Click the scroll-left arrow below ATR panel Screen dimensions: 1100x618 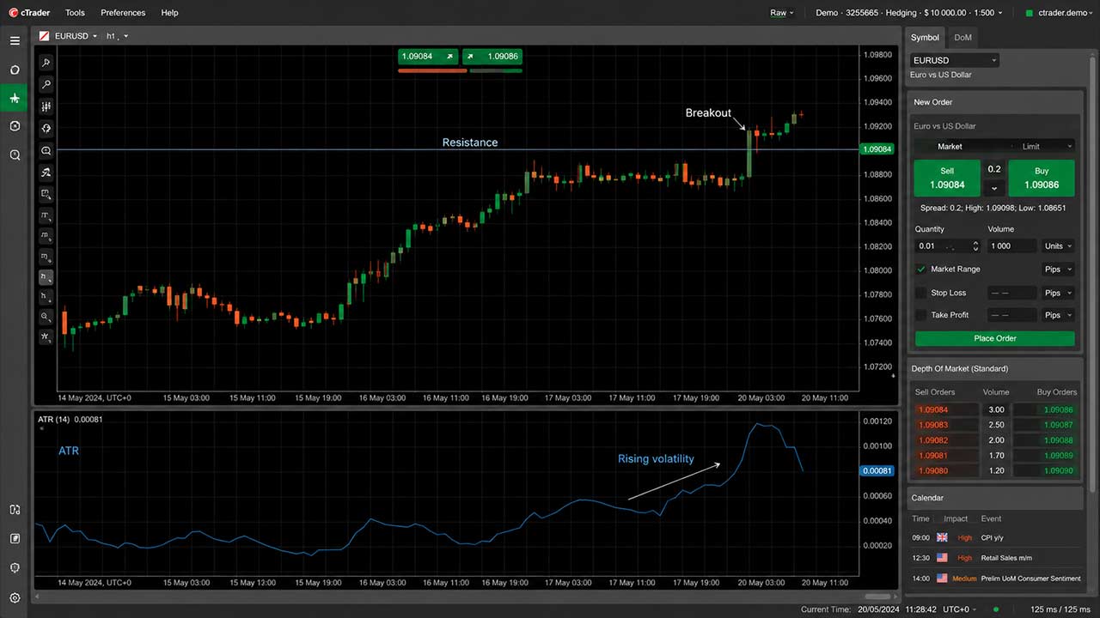pos(39,597)
